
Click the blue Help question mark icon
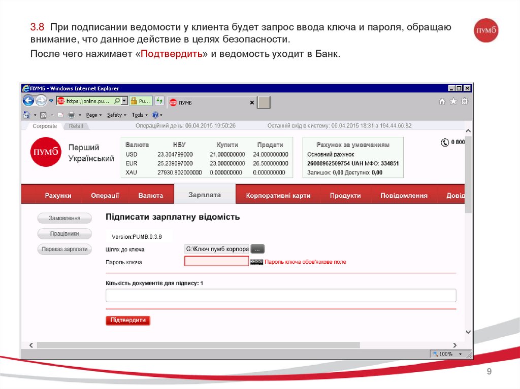pos(155,115)
